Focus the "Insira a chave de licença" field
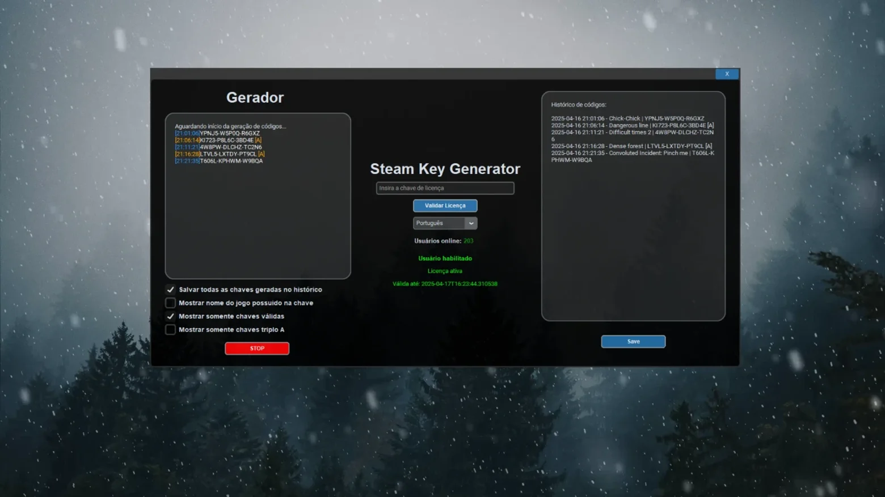 point(445,188)
